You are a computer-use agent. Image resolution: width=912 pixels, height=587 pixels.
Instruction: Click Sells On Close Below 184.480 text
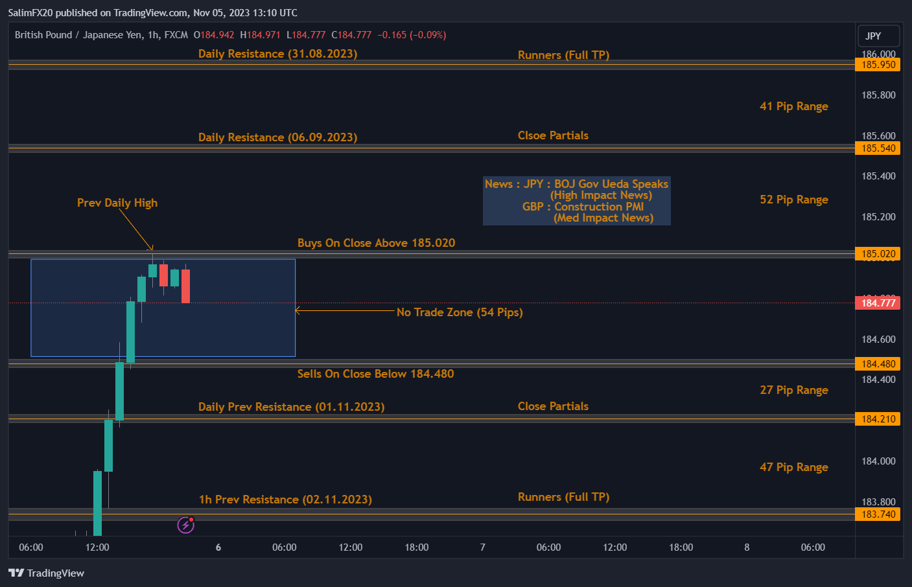(x=375, y=374)
